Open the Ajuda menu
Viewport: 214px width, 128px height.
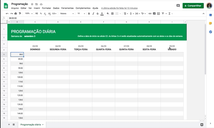click(95, 8)
